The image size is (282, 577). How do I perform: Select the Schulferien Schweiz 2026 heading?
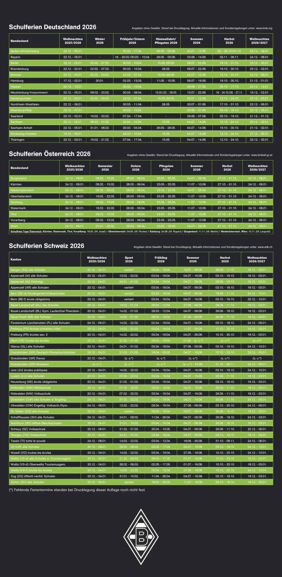(x=46, y=246)
